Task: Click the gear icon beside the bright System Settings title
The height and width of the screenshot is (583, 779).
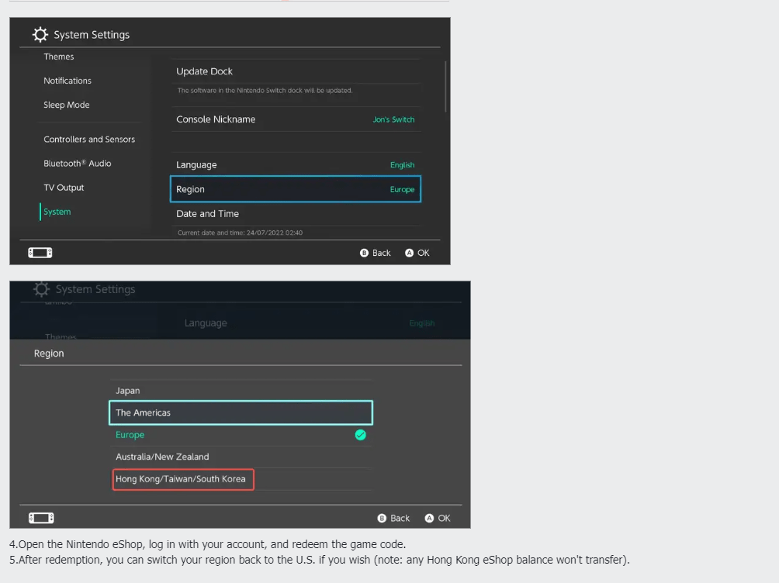Action: point(40,35)
